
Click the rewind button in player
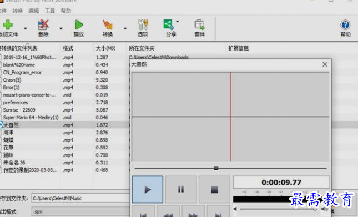tap(168, 211)
